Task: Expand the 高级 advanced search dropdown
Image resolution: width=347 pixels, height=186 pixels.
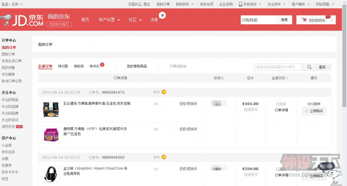Action: pyautogui.click(x=324, y=67)
